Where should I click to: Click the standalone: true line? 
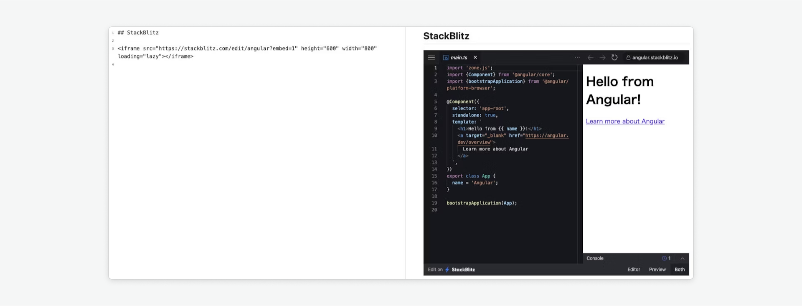[475, 115]
